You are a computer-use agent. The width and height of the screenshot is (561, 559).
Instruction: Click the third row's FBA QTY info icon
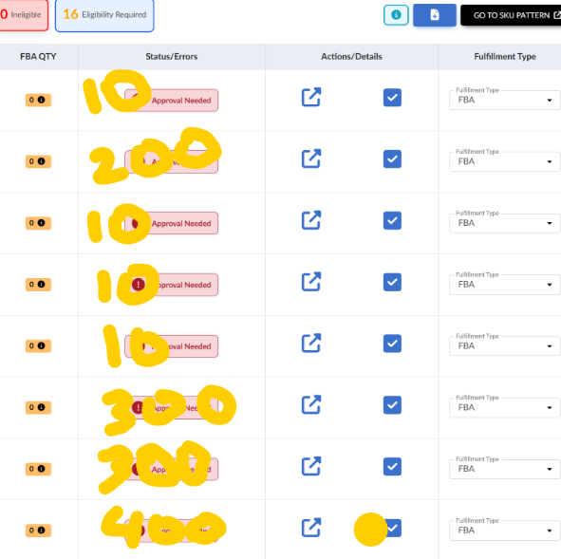(x=41, y=223)
